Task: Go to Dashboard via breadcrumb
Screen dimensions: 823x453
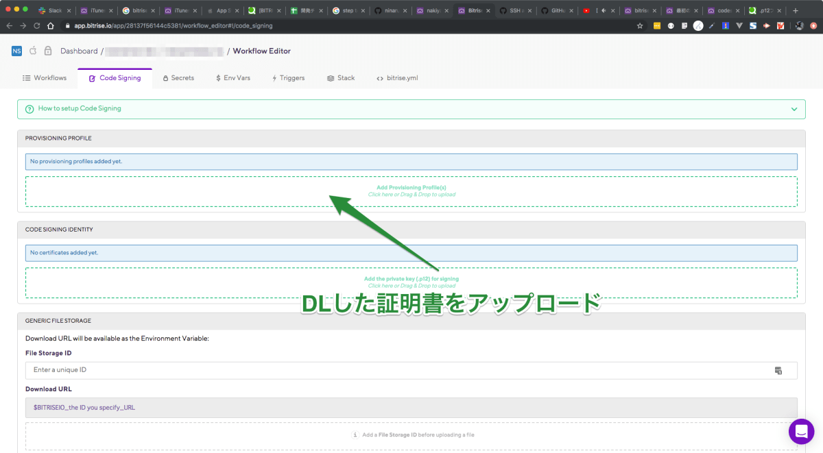Action: click(79, 51)
